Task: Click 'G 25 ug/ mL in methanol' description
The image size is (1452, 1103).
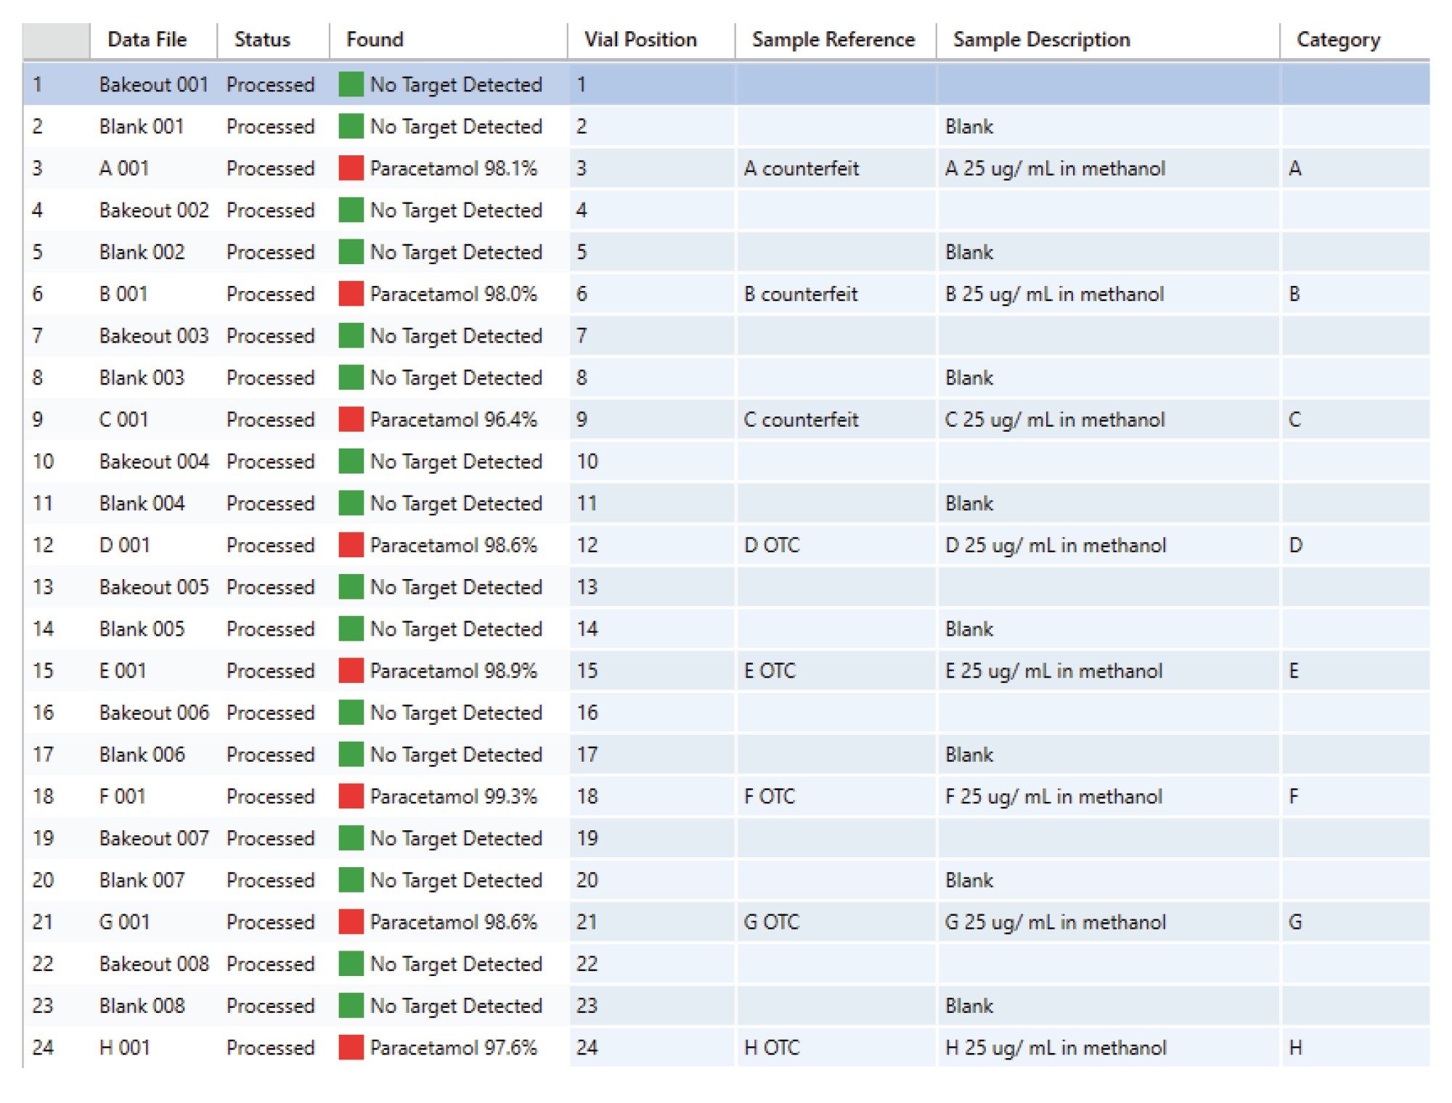Action: point(1056,922)
